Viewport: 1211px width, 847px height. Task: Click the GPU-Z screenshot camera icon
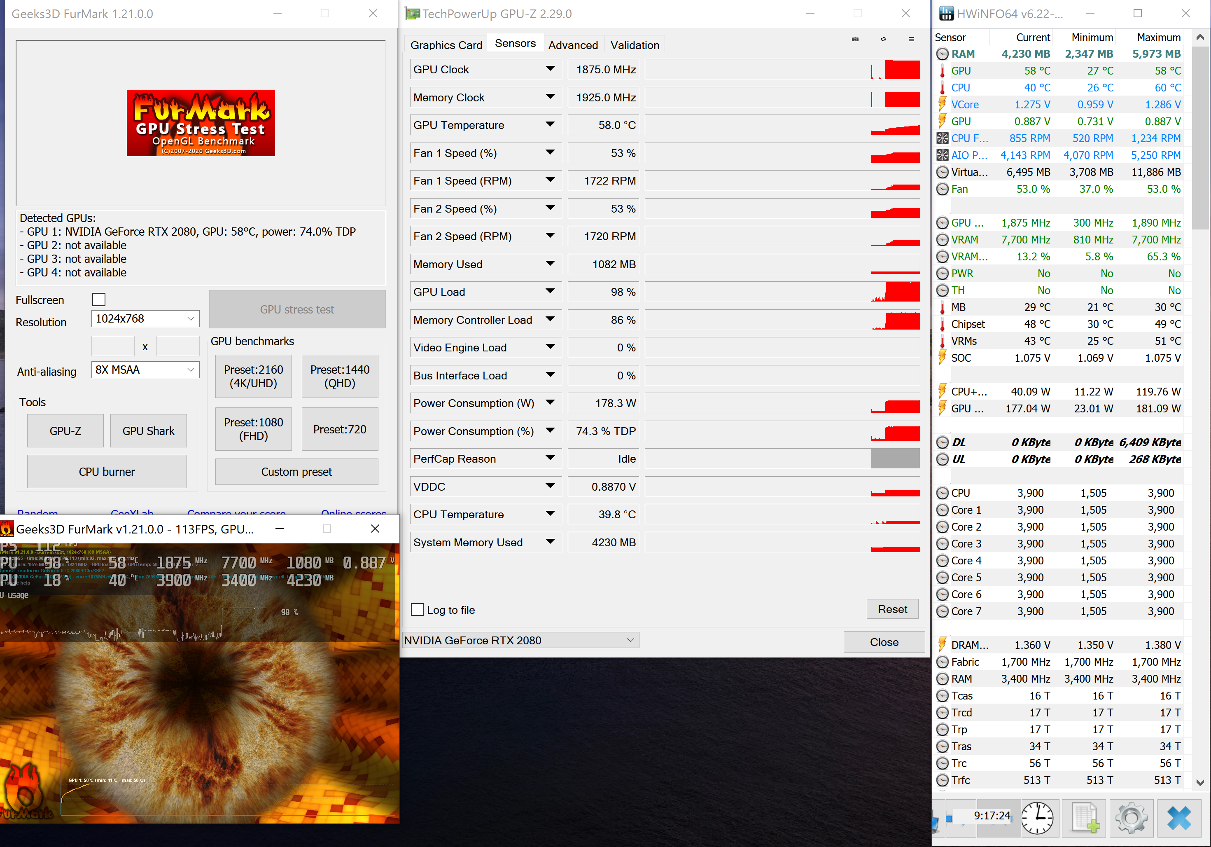[855, 39]
